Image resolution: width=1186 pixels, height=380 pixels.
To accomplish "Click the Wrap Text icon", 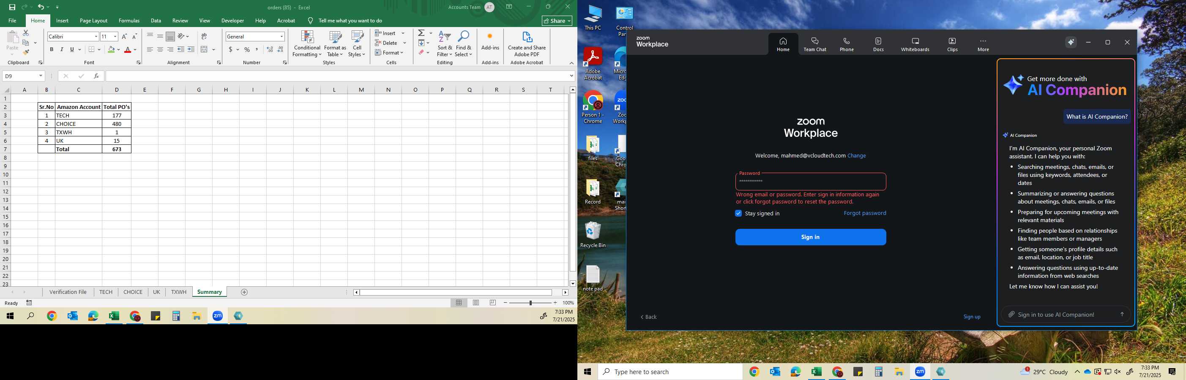I will pos(204,36).
